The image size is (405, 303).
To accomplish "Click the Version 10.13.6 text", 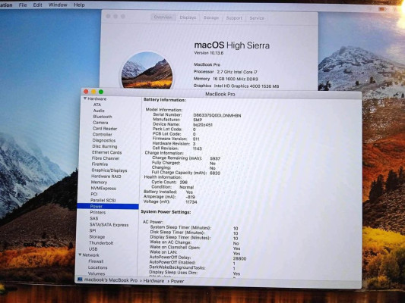I will pyautogui.click(x=209, y=53).
